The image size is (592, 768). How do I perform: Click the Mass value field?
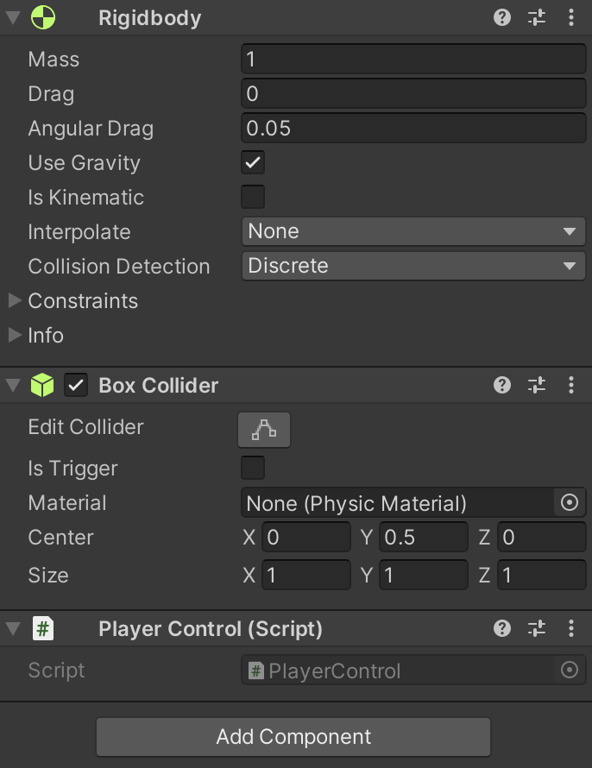[413, 59]
